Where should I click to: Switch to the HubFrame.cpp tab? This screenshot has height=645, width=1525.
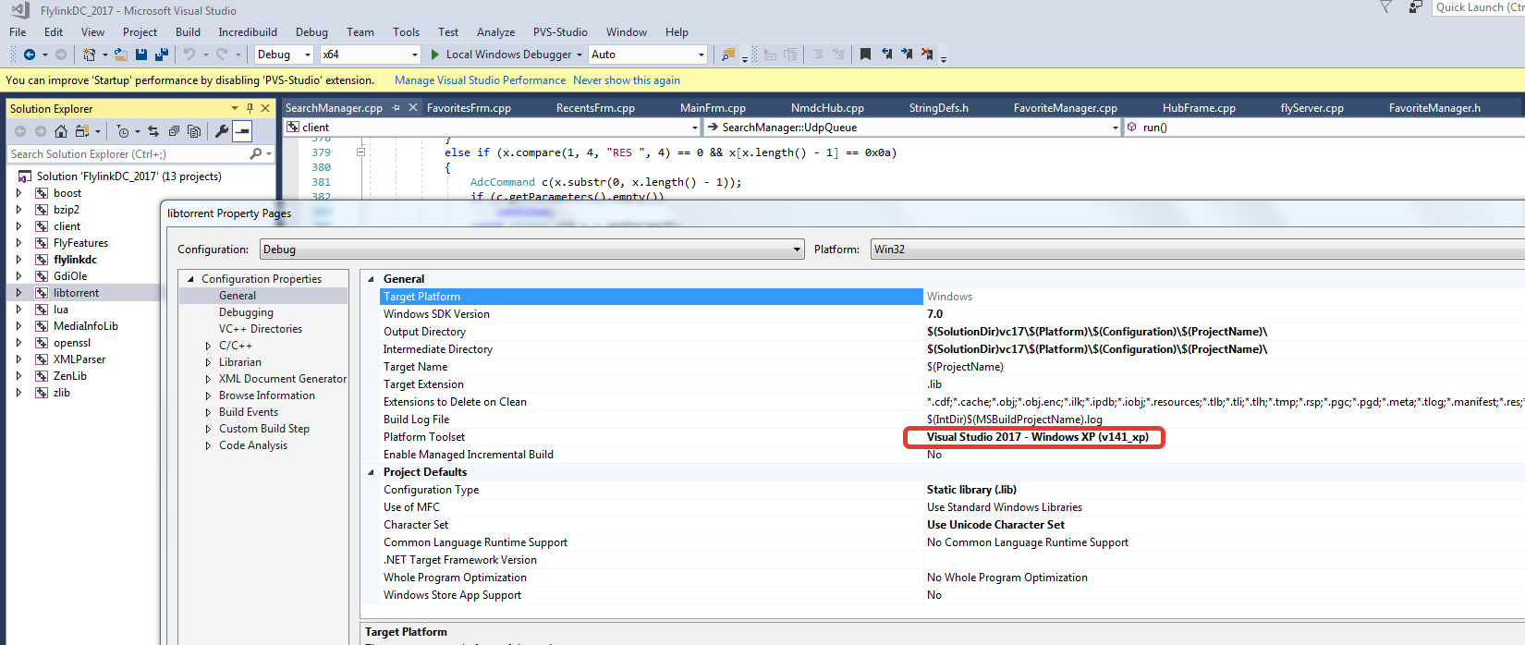pos(1199,108)
